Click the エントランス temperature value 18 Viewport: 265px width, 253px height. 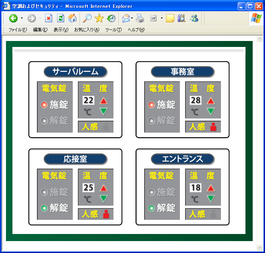click(196, 187)
